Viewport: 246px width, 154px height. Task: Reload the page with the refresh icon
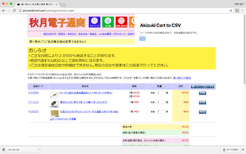[14, 10]
